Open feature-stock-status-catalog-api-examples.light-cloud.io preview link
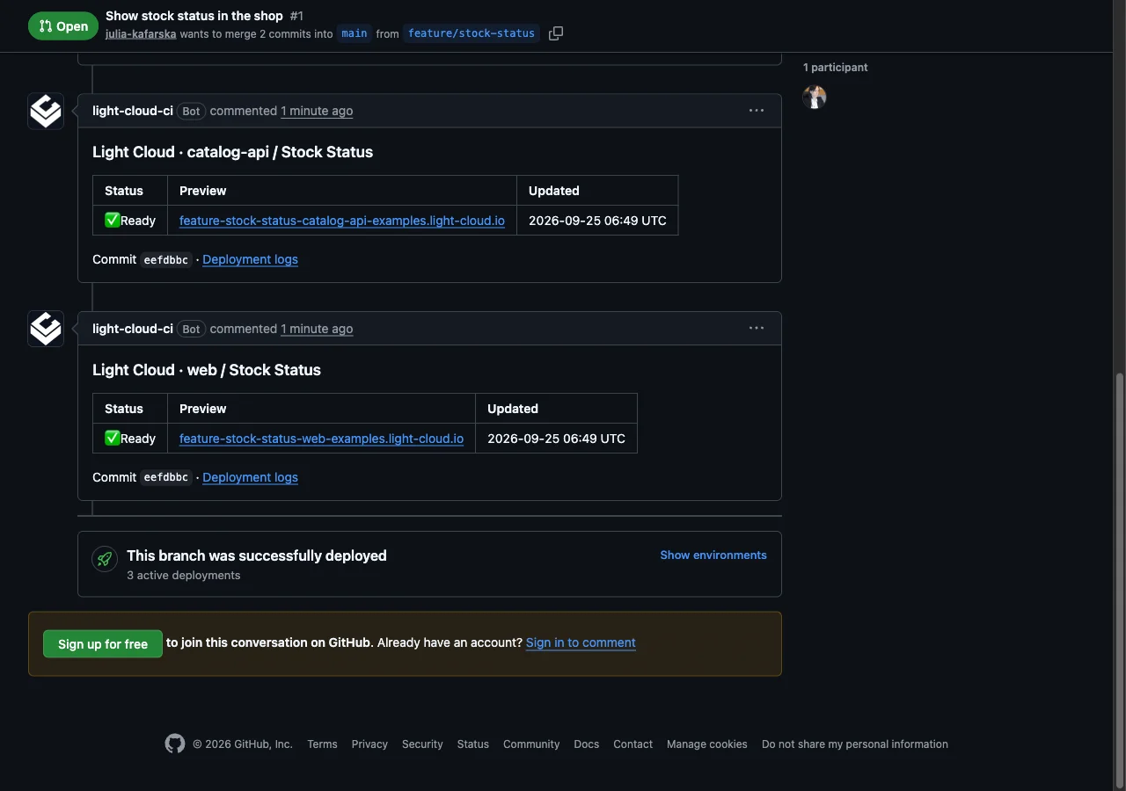This screenshot has width=1126, height=791. click(342, 221)
